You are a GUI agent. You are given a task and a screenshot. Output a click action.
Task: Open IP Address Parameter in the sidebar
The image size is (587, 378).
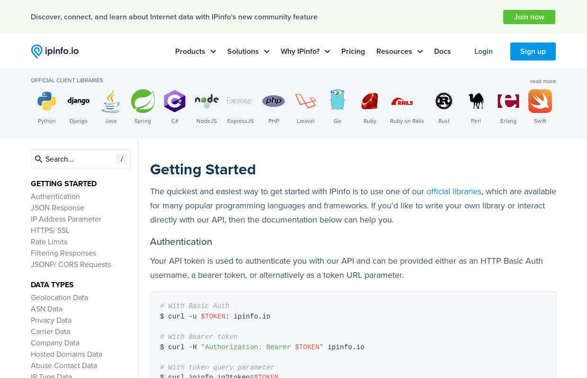(x=66, y=219)
